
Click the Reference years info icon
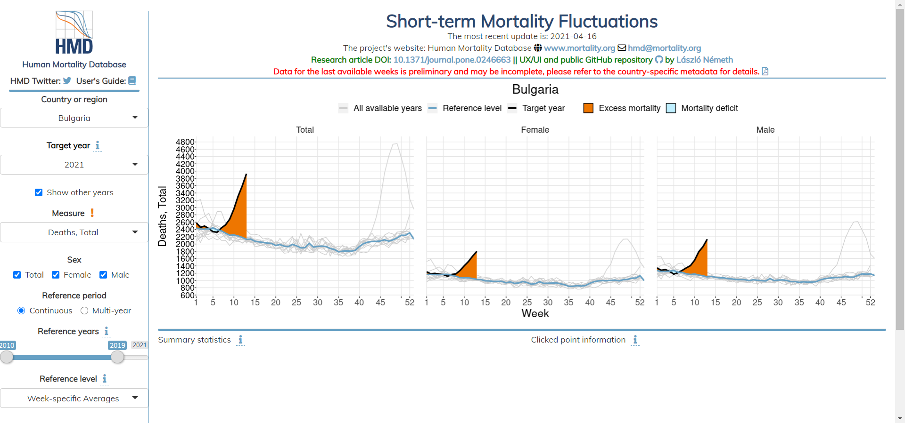click(107, 331)
